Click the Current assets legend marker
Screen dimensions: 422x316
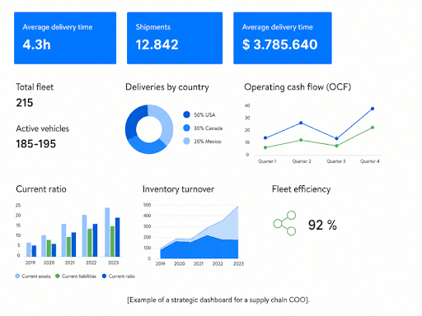click(x=17, y=276)
